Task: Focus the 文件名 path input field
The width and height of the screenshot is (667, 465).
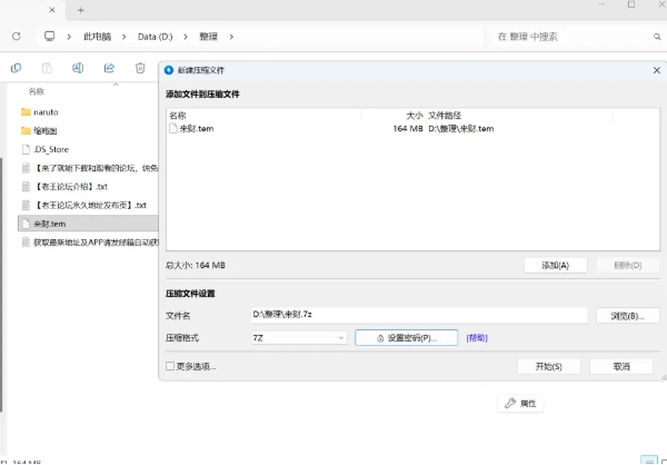Action: click(x=420, y=316)
